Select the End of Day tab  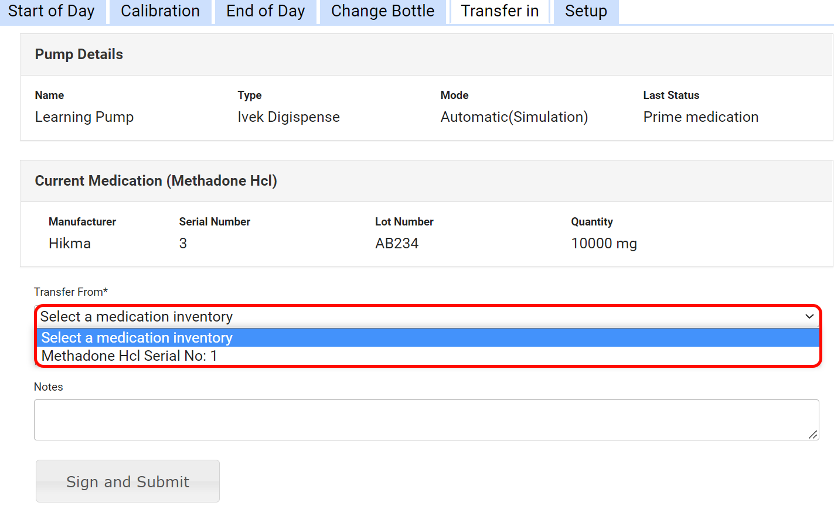265,11
